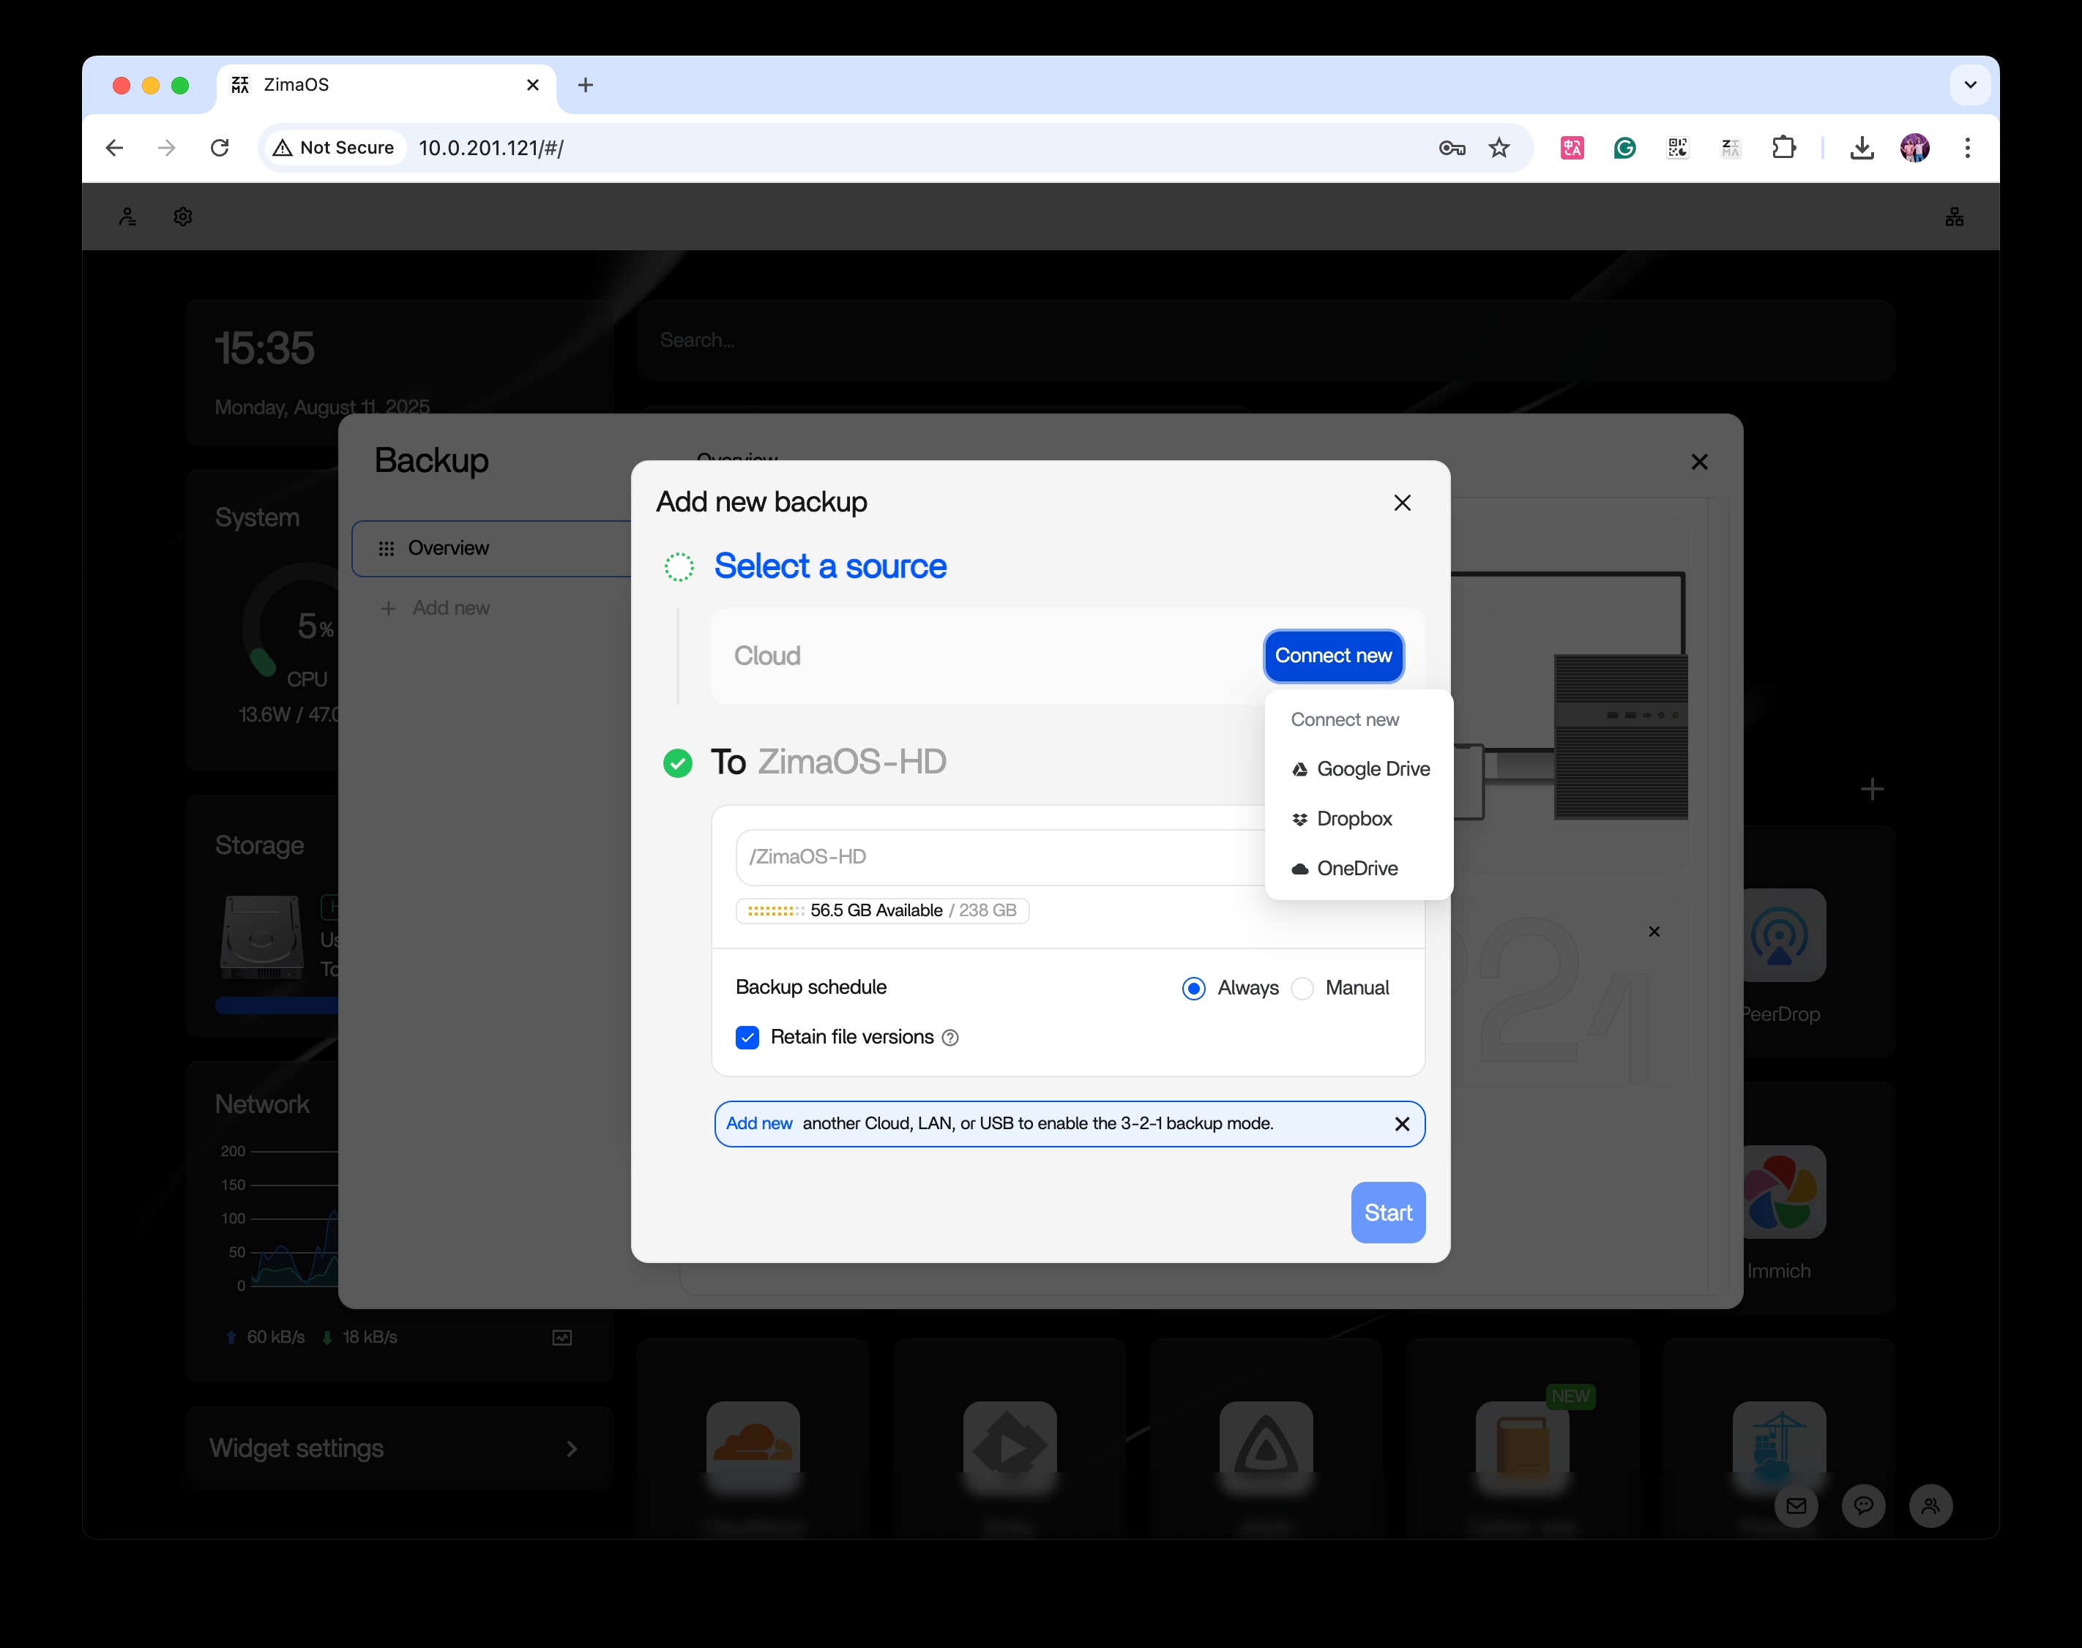This screenshot has width=2082, height=1648.
Task: Open the Chrome profile avatar
Action: (x=1915, y=148)
